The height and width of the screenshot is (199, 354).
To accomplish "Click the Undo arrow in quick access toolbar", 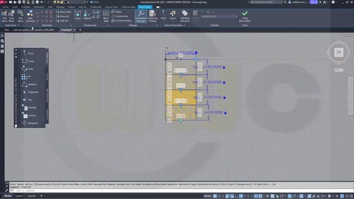I will click(x=42, y=2).
